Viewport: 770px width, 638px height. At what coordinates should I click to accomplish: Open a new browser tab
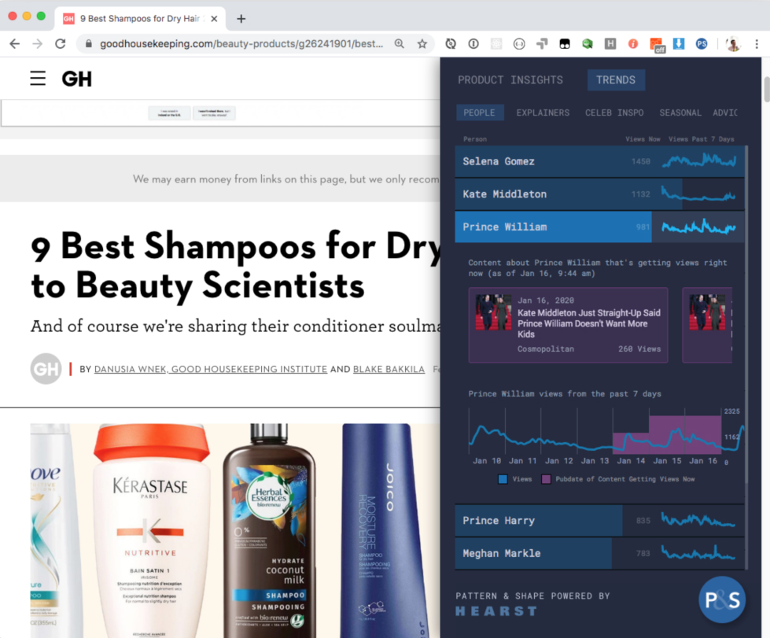pos(241,19)
